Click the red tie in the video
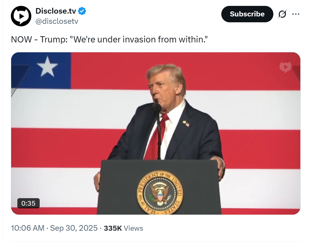309x244 pixels. [x=157, y=136]
